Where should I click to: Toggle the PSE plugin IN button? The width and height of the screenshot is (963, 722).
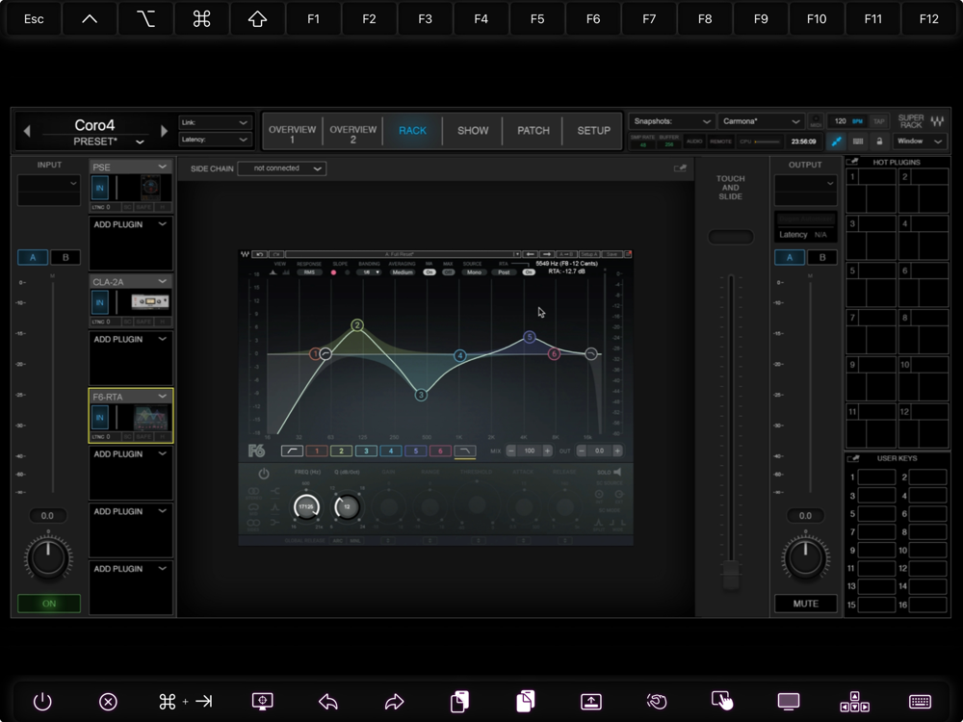(x=100, y=188)
